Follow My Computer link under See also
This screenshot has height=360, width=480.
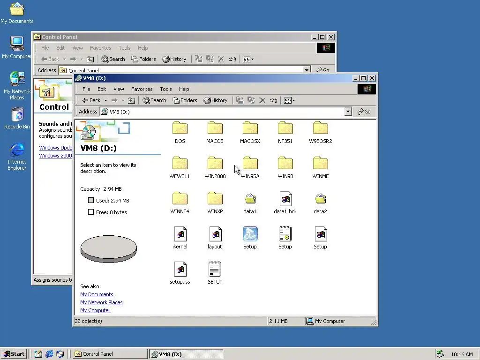click(x=95, y=310)
